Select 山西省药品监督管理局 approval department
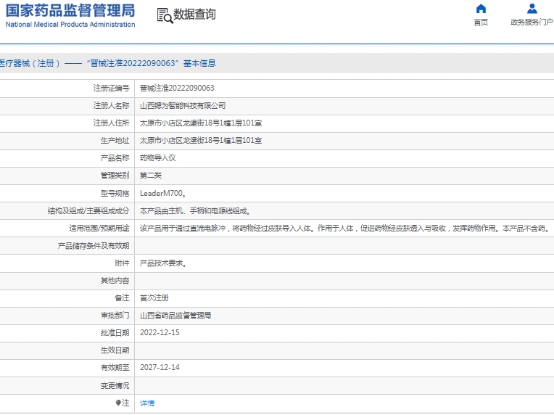Screen dimensions: 554x415 coord(175,316)
